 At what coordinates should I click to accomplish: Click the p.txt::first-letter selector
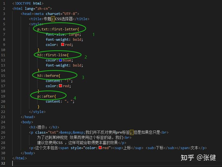[x=57, y=29]
